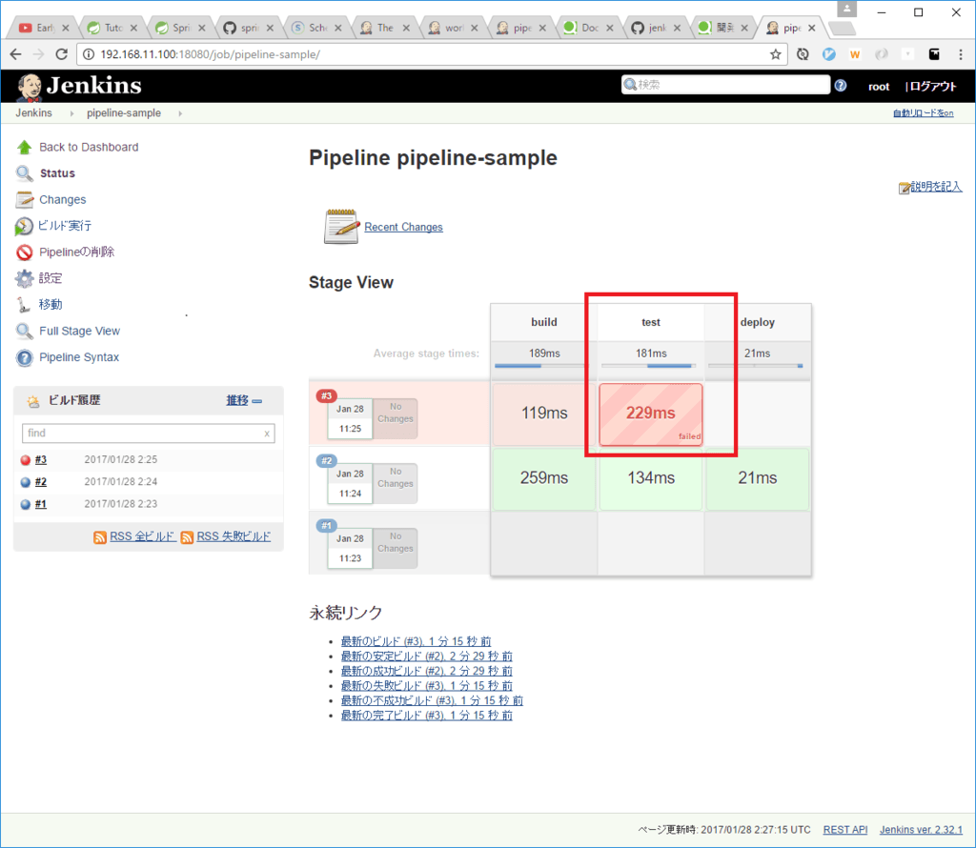Image resolution: width=976 pixels, height=848 pixels.
Task: Click the Pipeline削除 delete icon
Action: click(x=24, y=252)
